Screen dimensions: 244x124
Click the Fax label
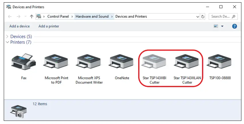point(24,78)
